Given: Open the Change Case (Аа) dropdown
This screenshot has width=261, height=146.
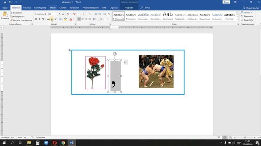Looking at the screenshot, I should tap(69, 14).
